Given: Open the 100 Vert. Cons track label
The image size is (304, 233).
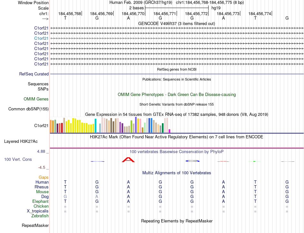Looking at the screenshot, I should (18, 159).
